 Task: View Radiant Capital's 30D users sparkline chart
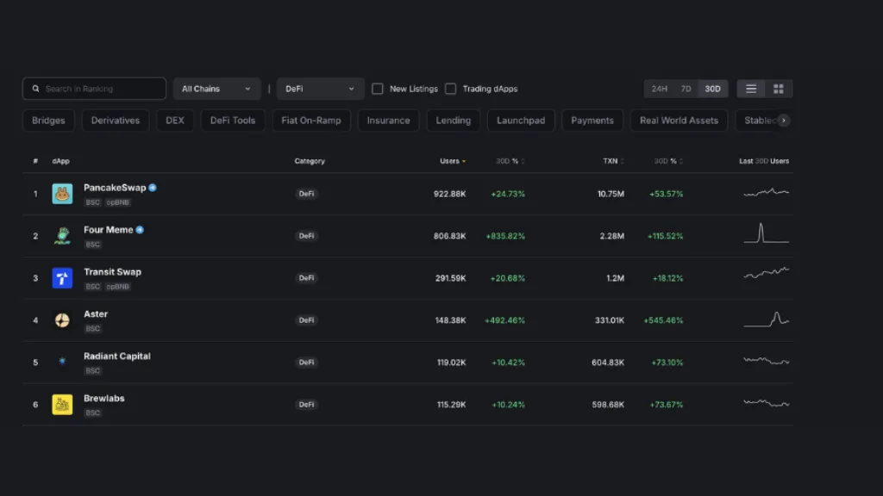click(767, 361)
